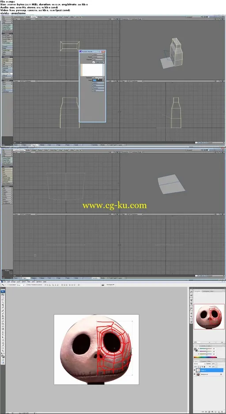Hide Layer 1 using its eye icon
The height and width of the screenshot is (414, 226).
[x=195, y=370]
